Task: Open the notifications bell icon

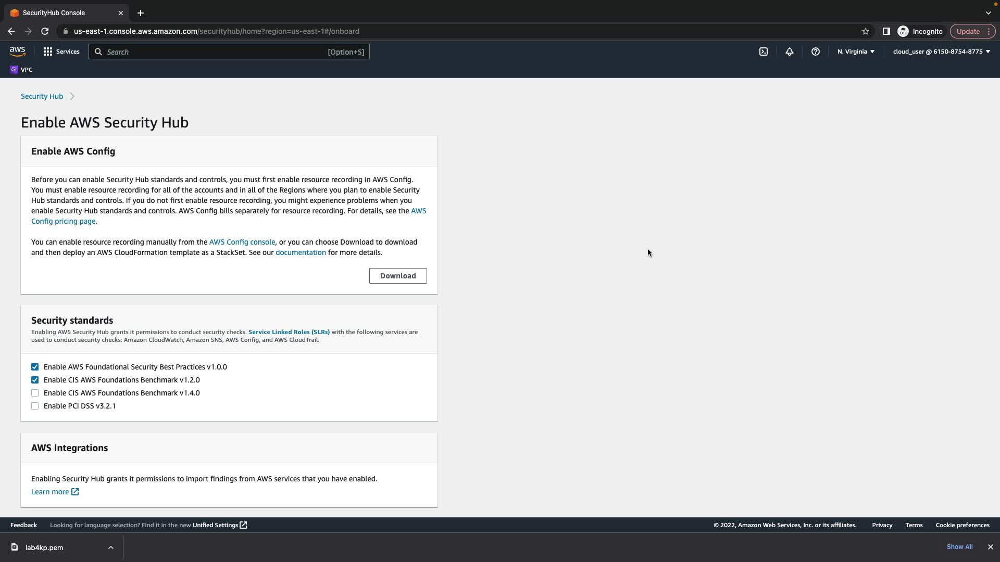Action: (790, 52)
